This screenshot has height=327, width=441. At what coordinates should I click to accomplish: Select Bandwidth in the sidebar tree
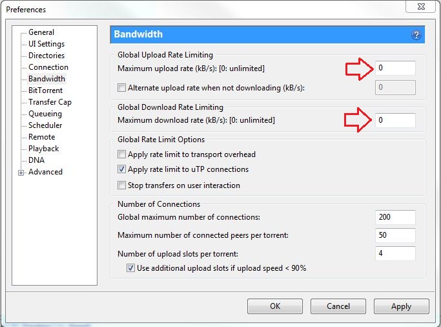pyautogui.click(x=46, y=79)
